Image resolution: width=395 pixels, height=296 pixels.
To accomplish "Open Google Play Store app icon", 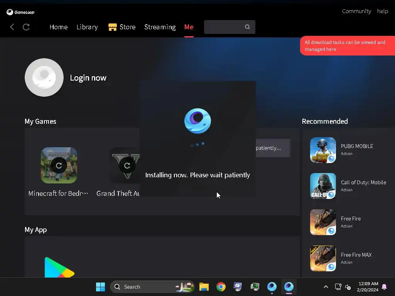I will pos(59,267).
